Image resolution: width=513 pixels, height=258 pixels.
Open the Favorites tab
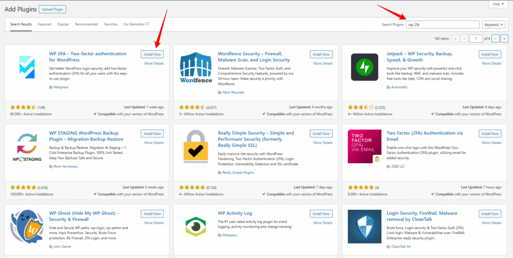tap(111, 24)
